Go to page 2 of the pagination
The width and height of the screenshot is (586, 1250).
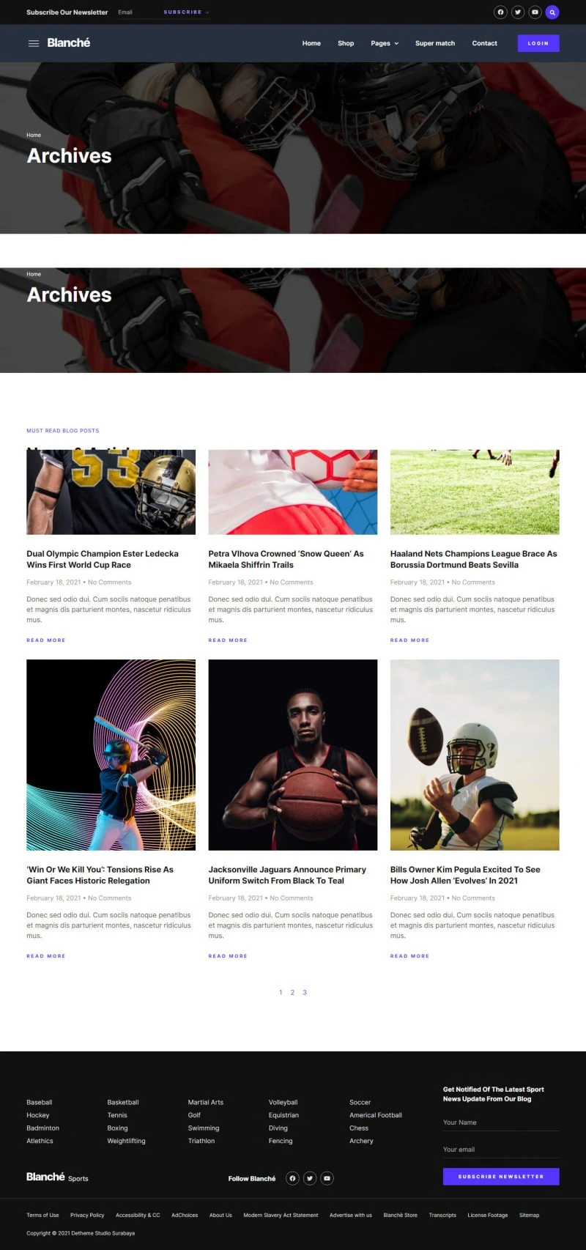coord(292,992)
